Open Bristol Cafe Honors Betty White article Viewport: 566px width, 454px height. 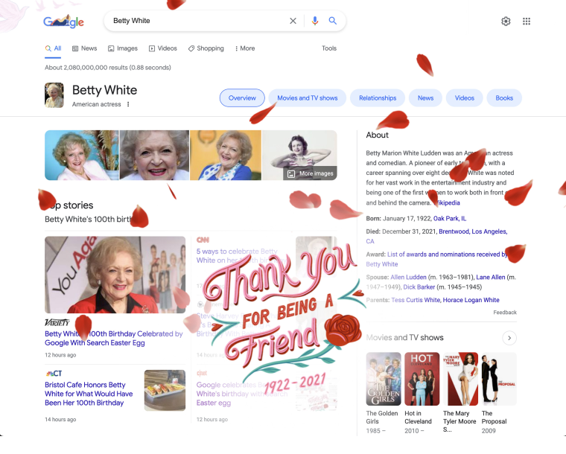(89, 394)
